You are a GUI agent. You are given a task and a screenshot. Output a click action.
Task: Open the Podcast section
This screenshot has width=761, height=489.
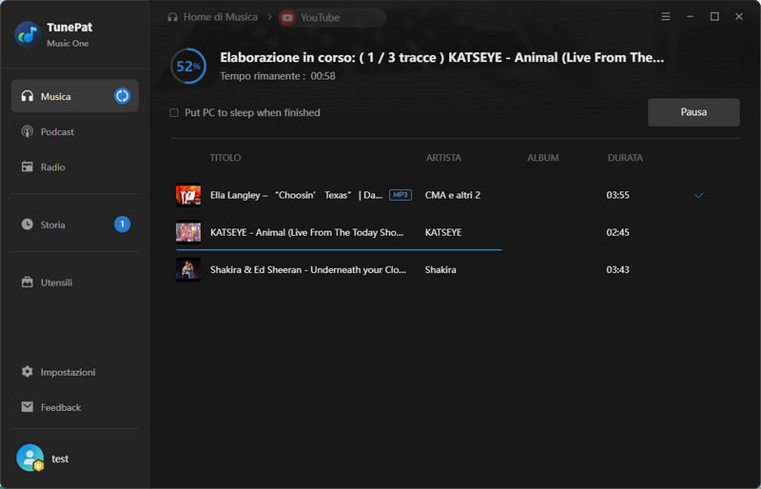pos(75,131)
